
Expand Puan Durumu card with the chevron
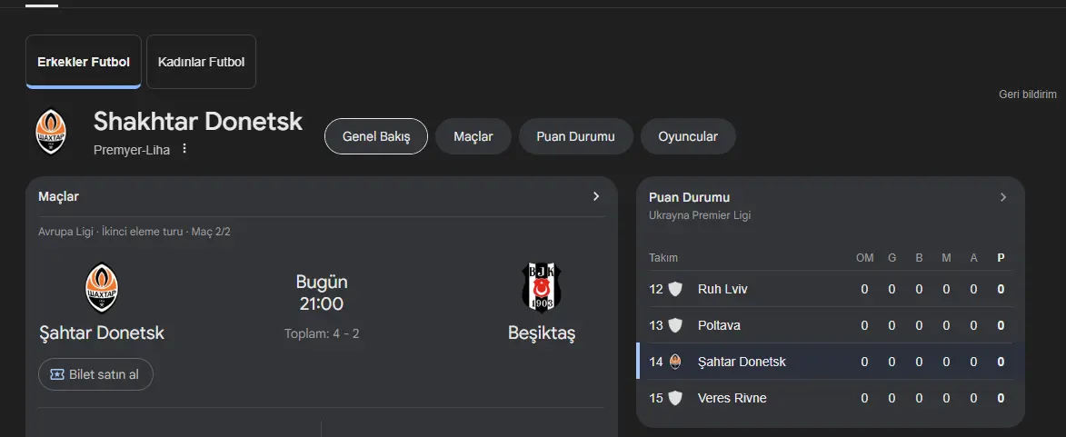pyautogui.click(x=1002, y=197)
